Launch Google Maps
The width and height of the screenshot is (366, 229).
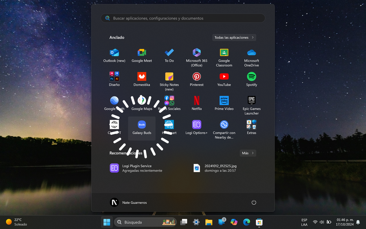142,103
